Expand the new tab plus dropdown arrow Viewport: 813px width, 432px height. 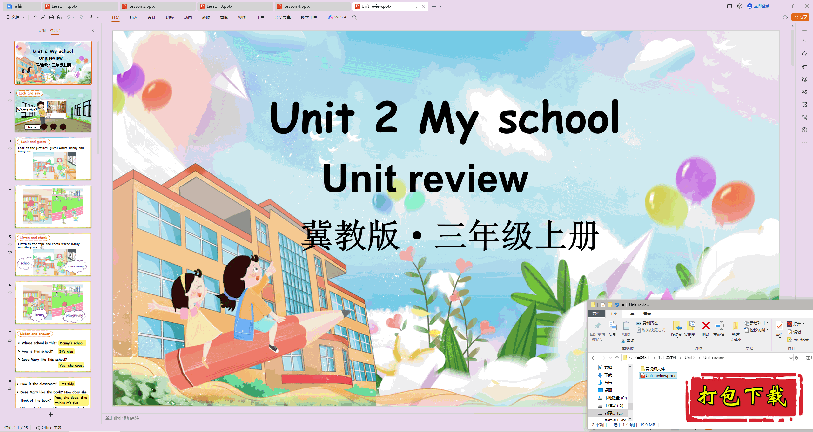pyautogui.click(x=440, y=6)
